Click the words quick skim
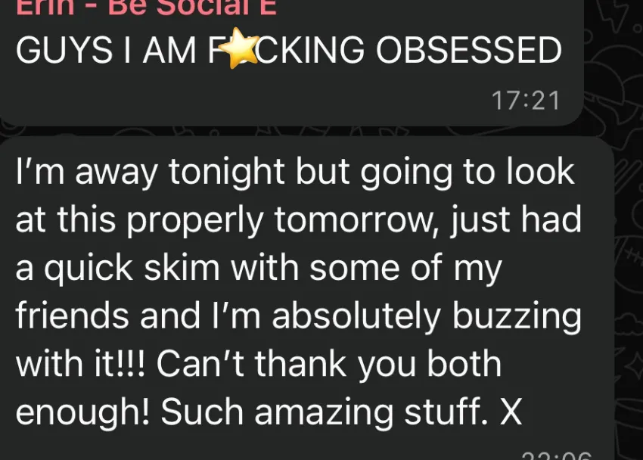 tap(132, 269)
